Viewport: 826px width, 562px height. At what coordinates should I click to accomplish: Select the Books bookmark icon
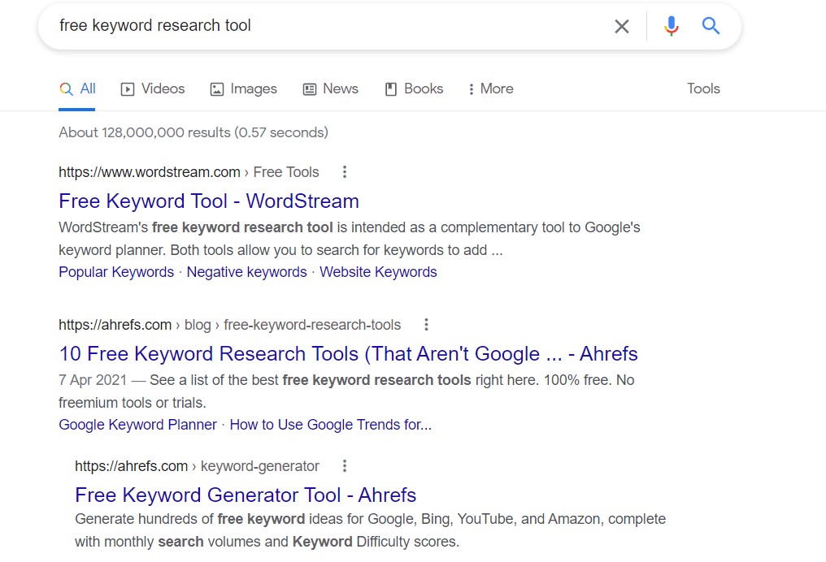[391, 89]
